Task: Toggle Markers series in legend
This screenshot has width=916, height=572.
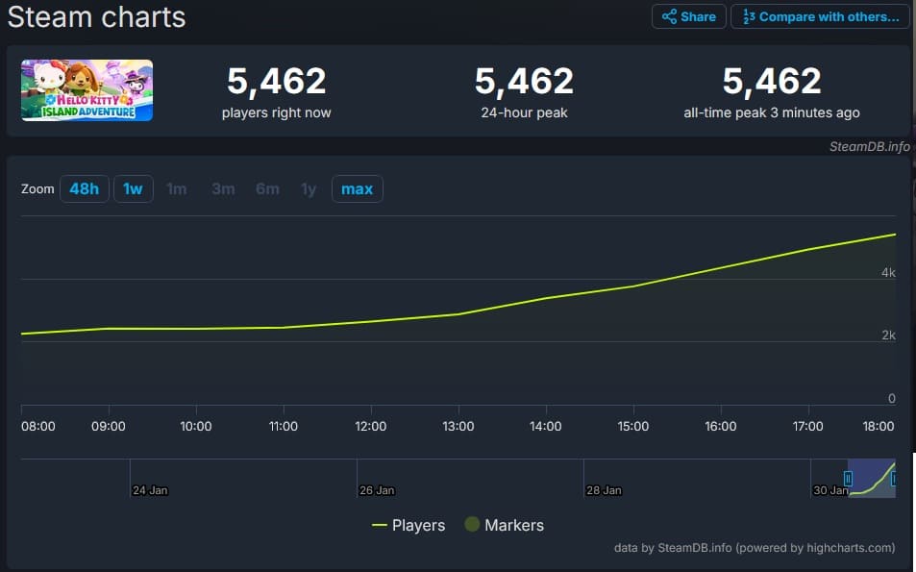Action: [504, 525]
